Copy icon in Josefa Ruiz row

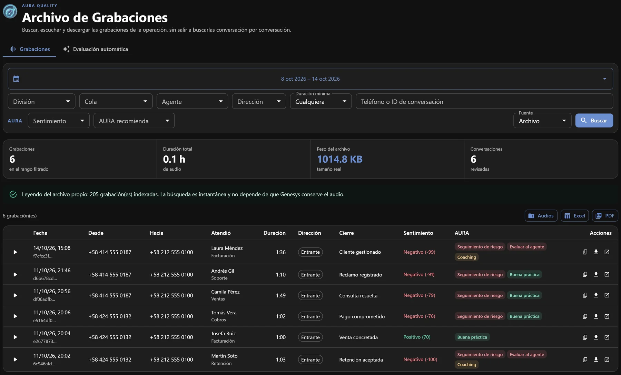click(x=585, y=337)
